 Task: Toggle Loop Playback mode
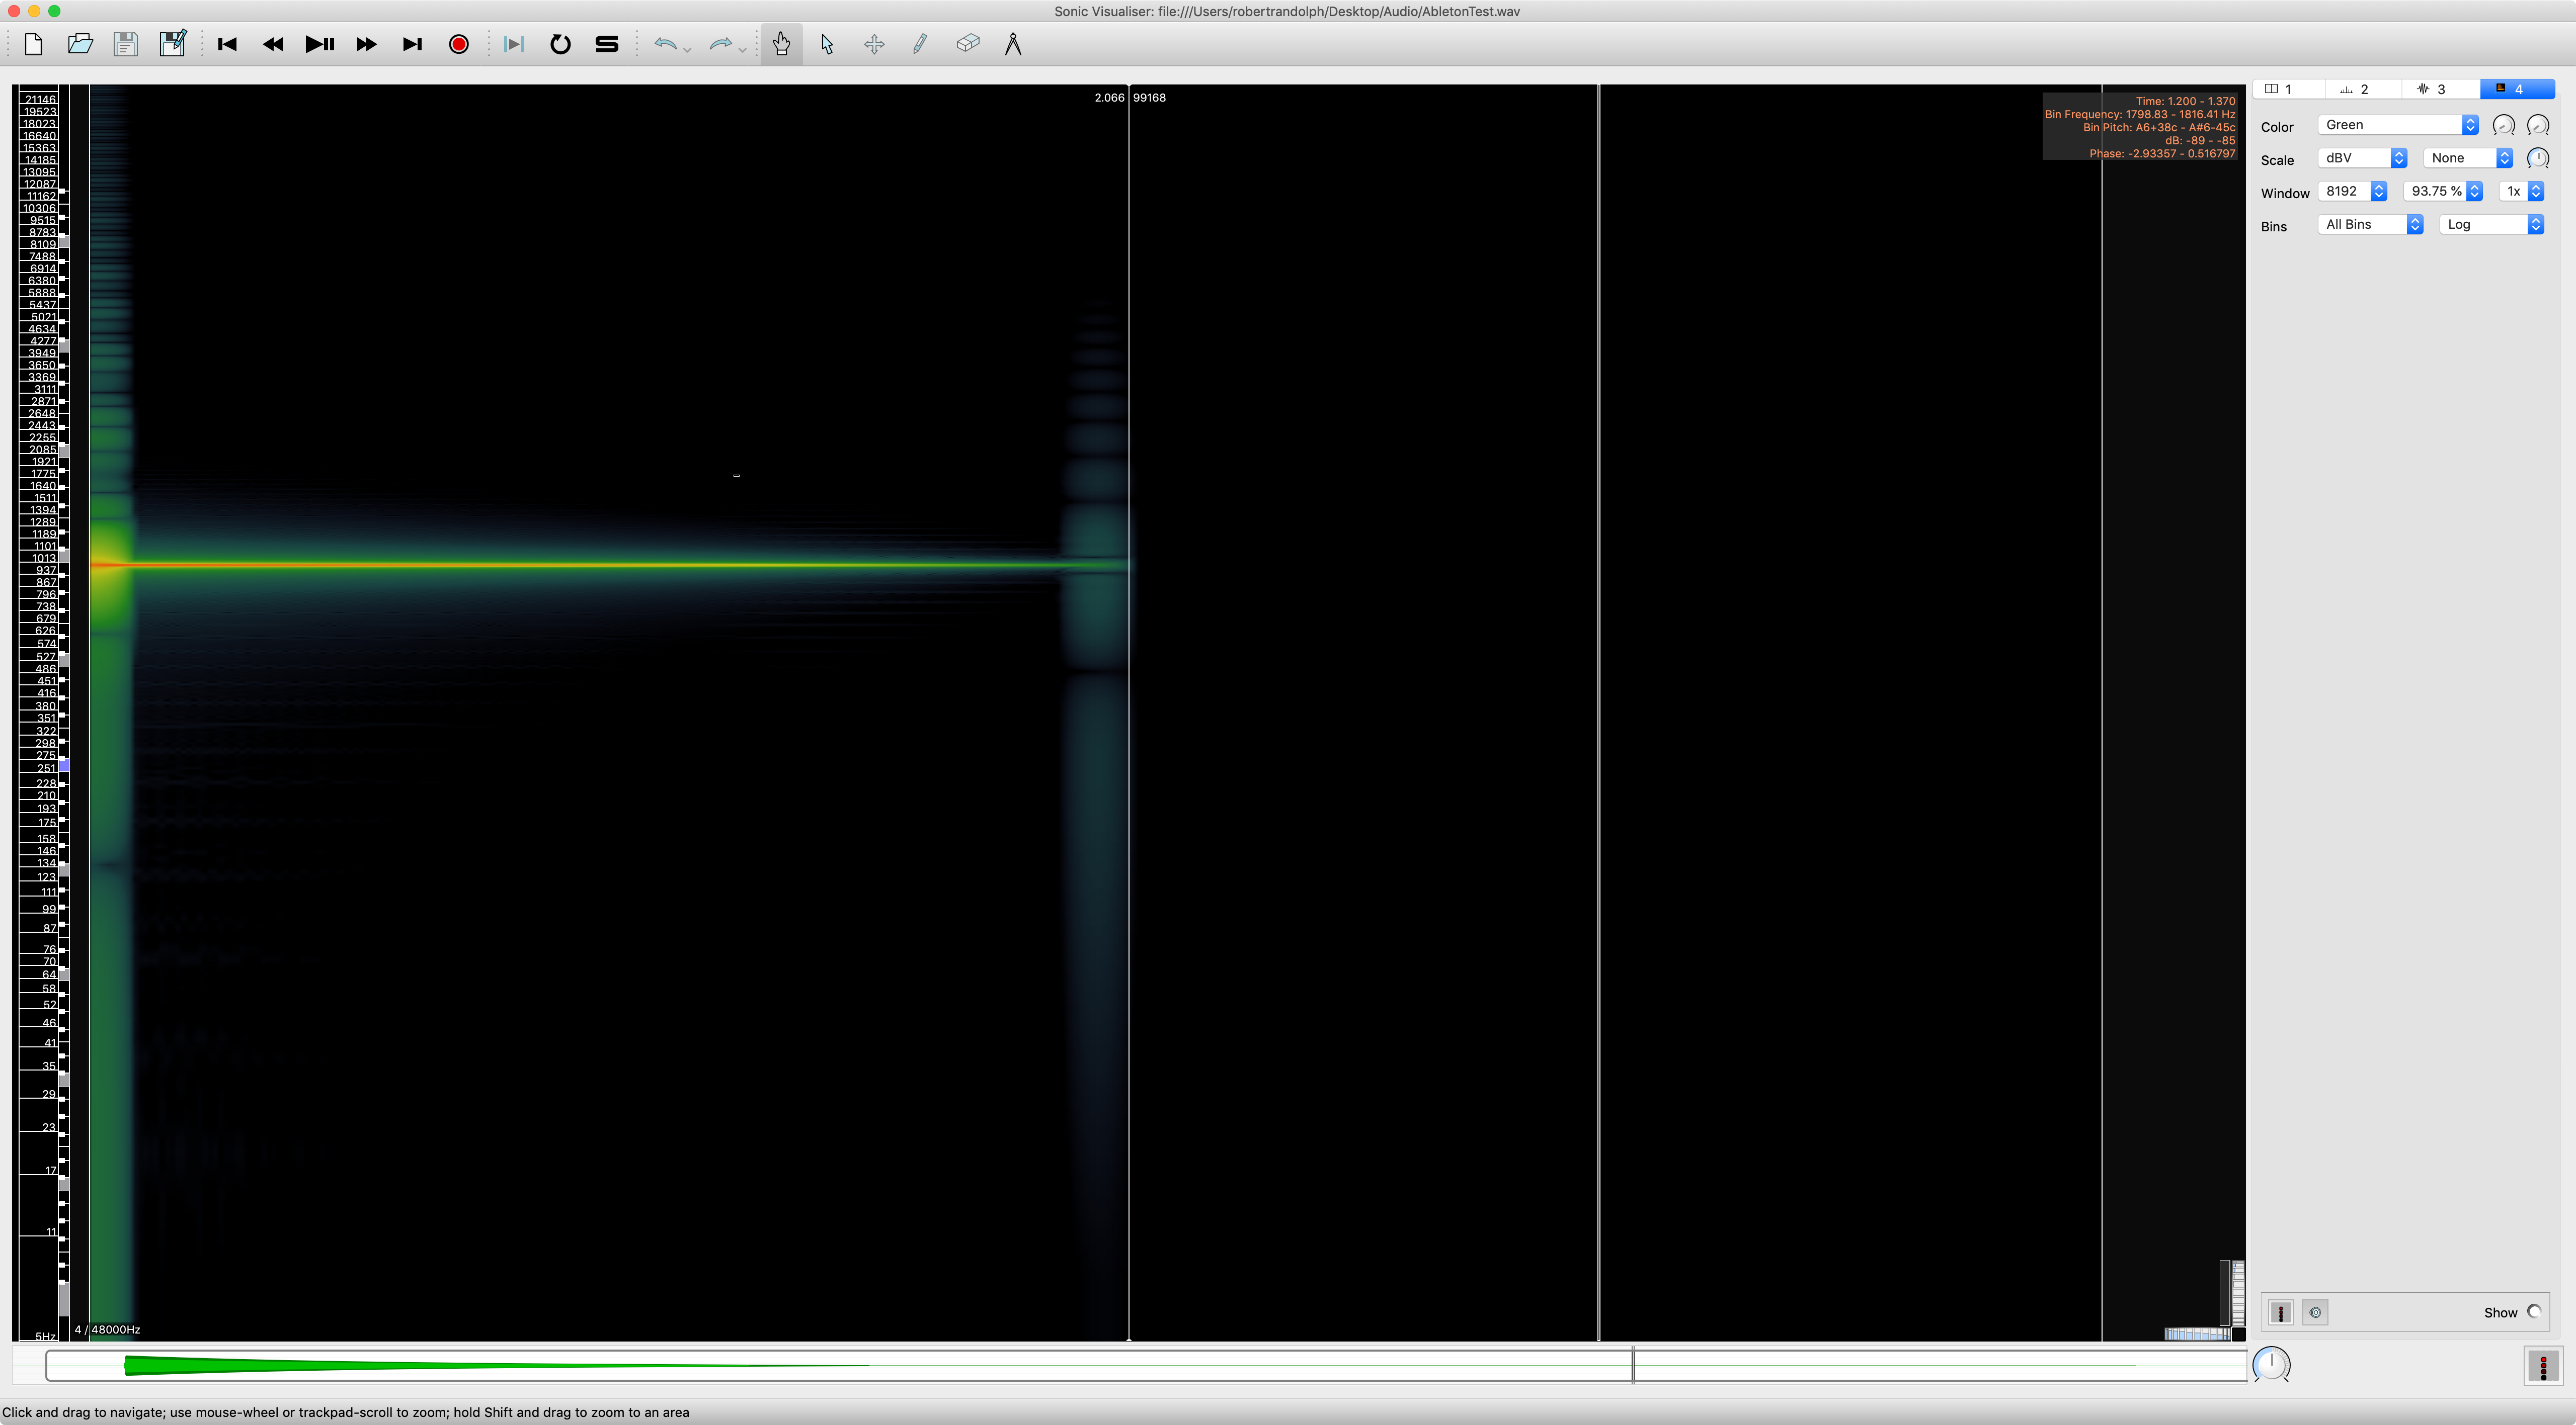(560, 44)
